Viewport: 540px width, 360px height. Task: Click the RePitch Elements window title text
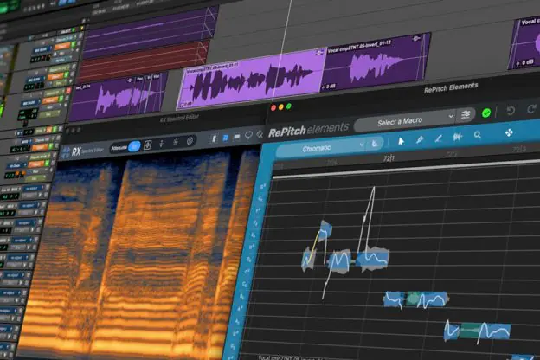pyautogui.click(x=451, y=88)
